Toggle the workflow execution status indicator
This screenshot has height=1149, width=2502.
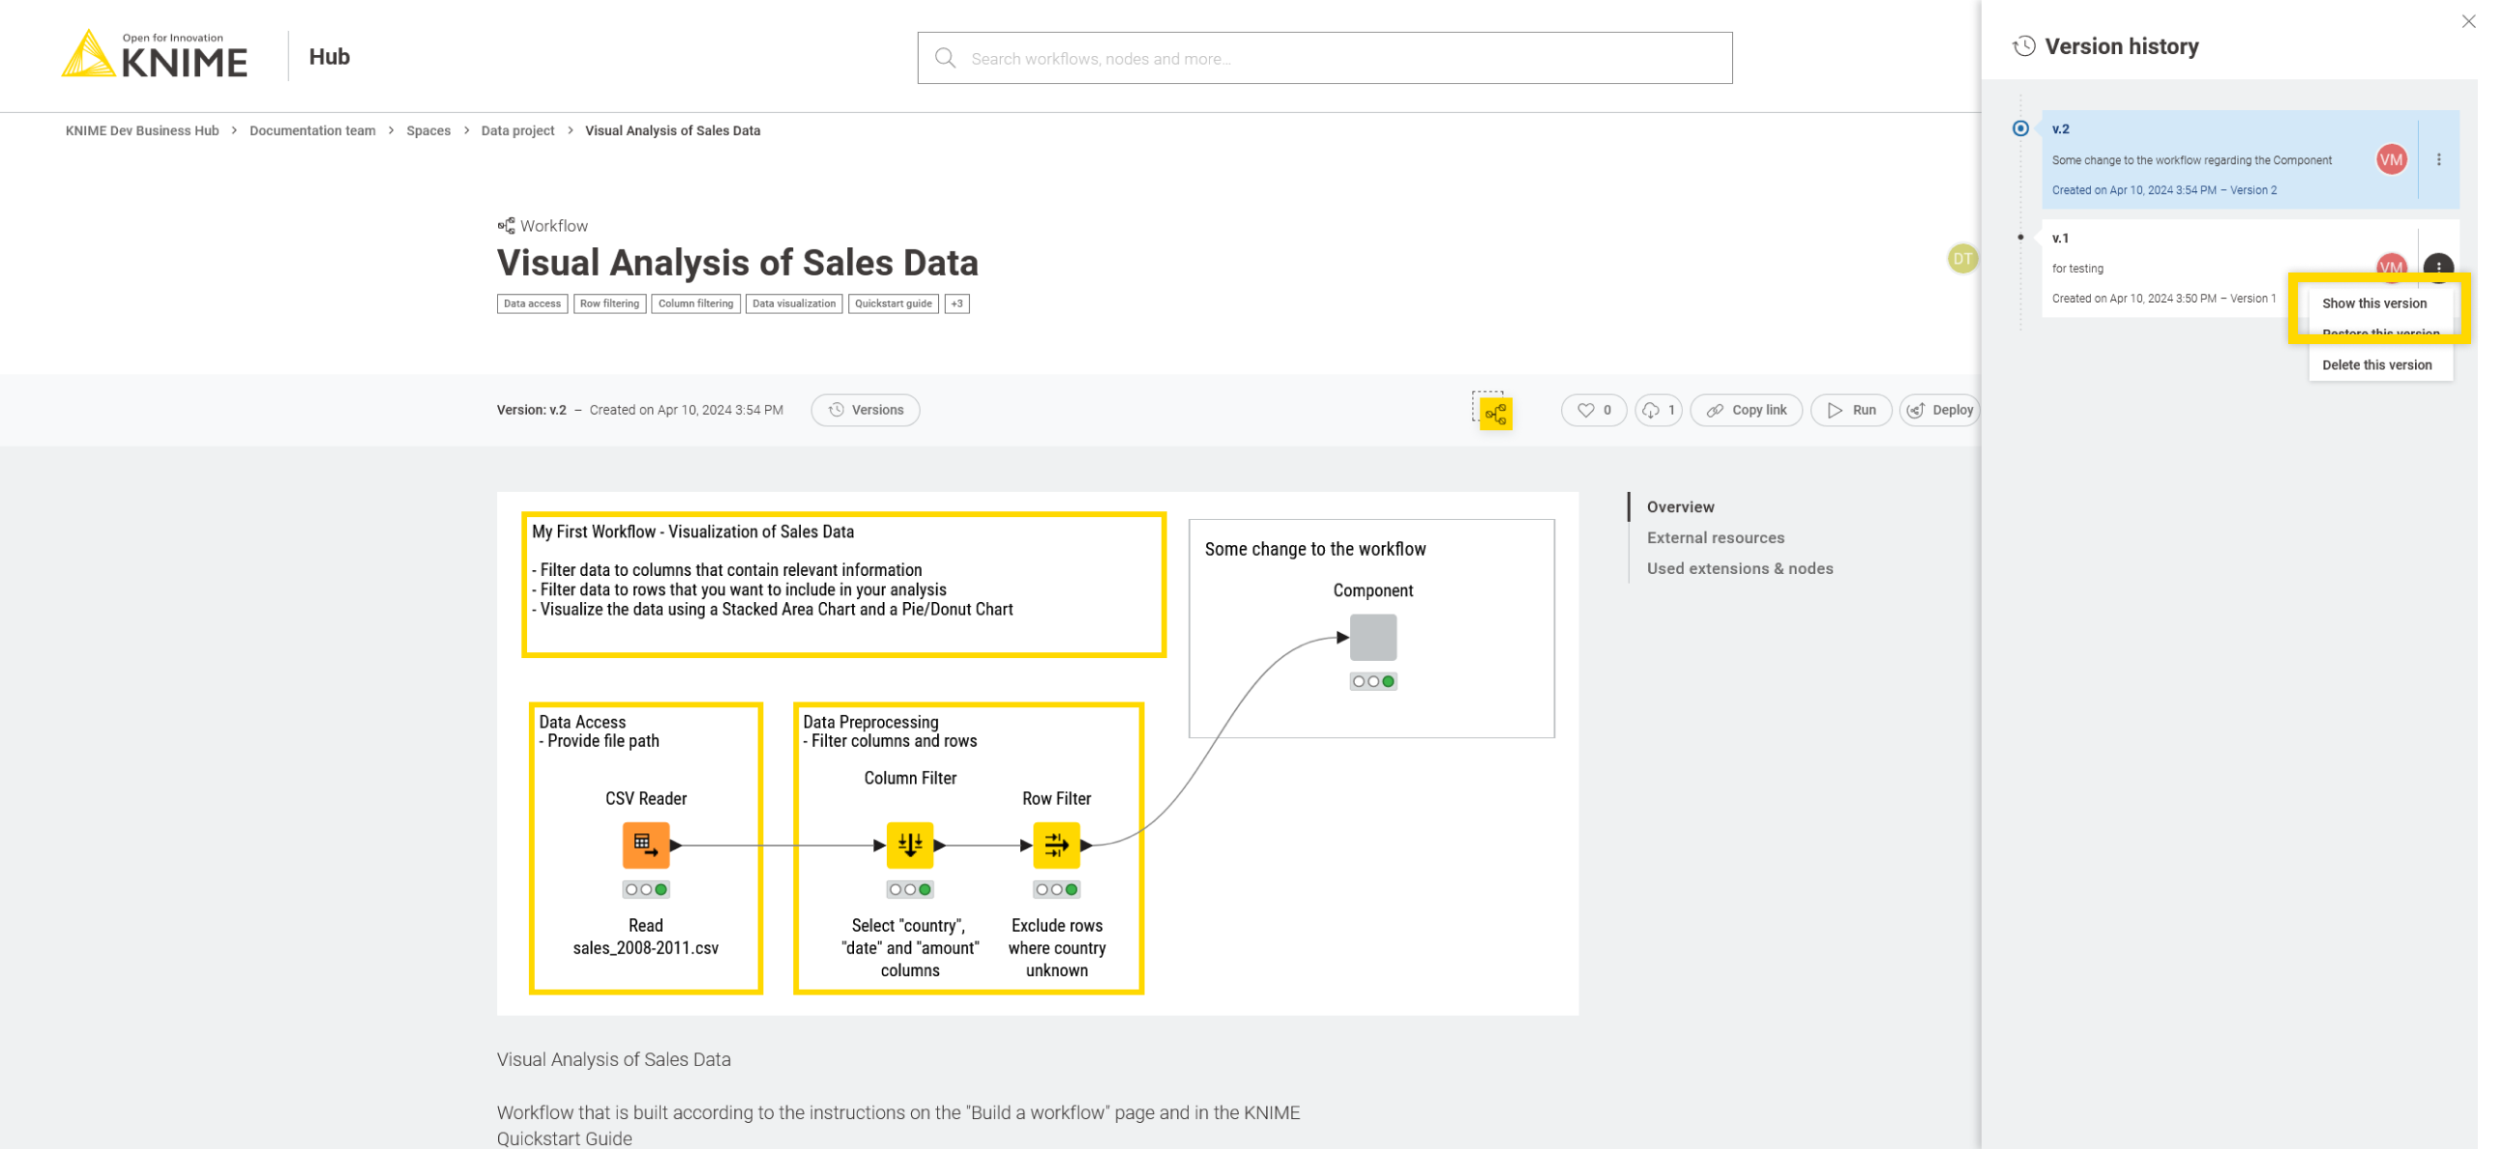pos(1492,411)
